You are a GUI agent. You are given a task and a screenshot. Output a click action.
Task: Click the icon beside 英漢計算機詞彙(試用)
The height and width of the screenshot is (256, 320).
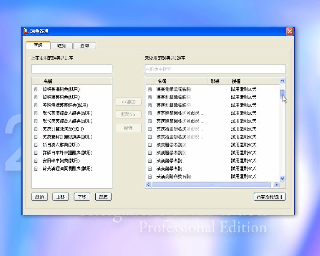(36, 129)
